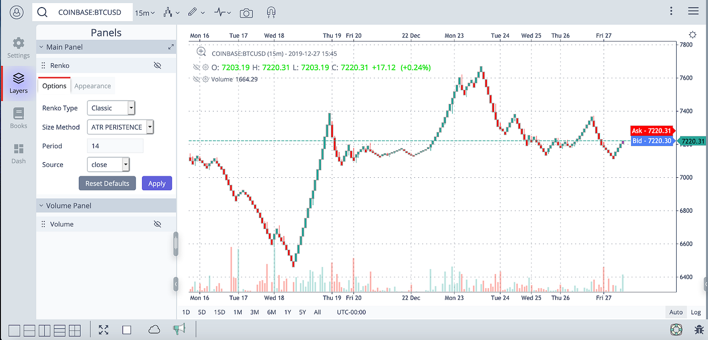Select the drawing pencil tool
Image resolution: width=708 pixels, height=340 pixels.
[193, 13]
